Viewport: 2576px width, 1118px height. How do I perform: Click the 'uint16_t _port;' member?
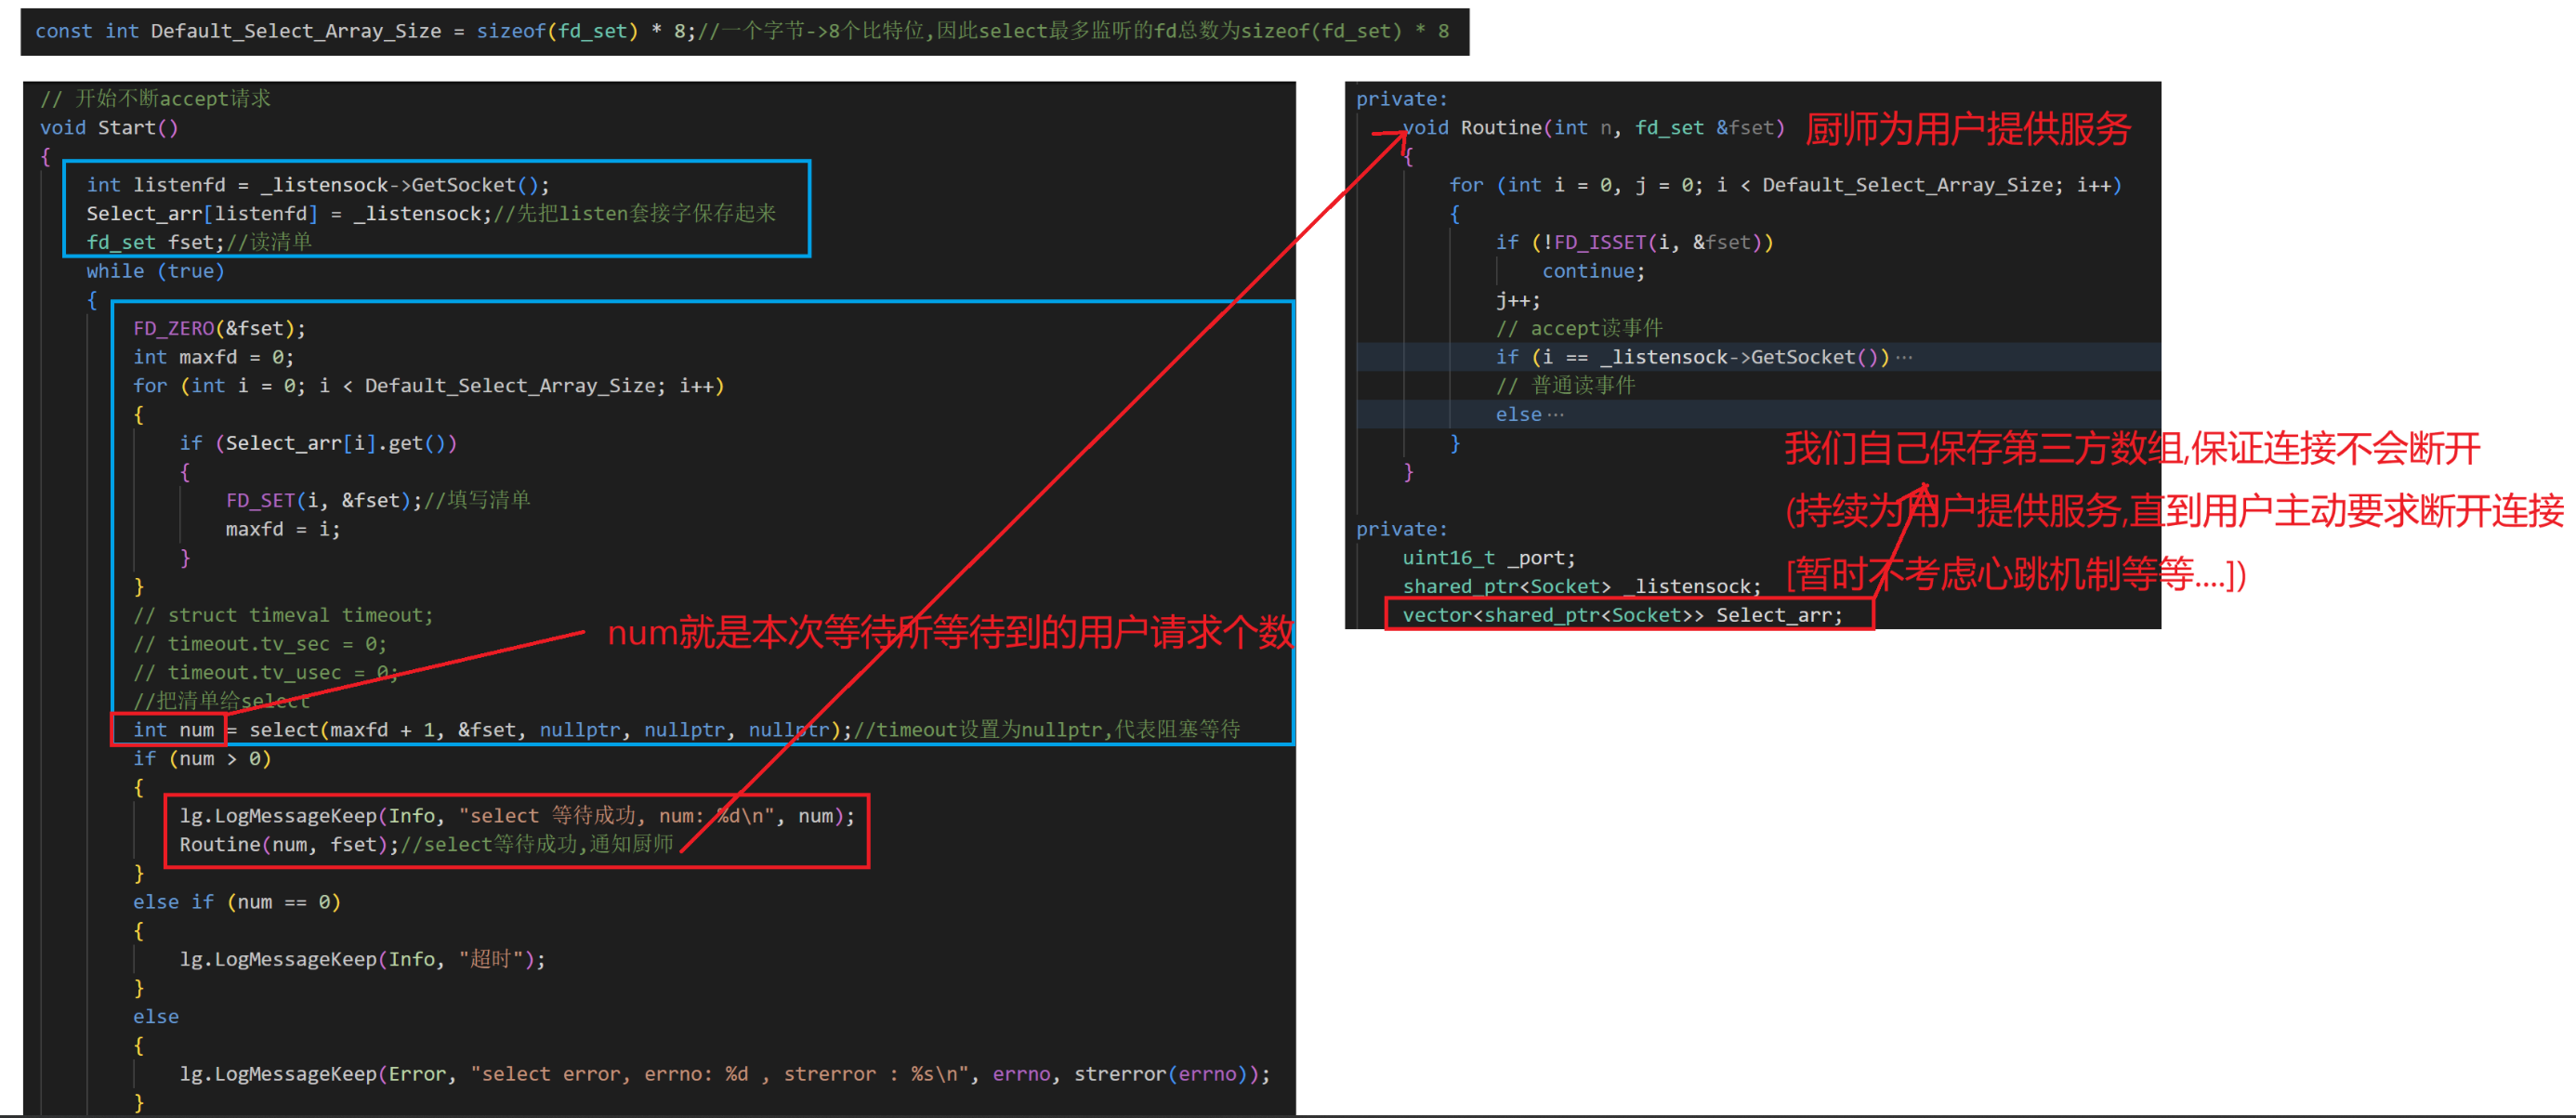[1489, 558]
